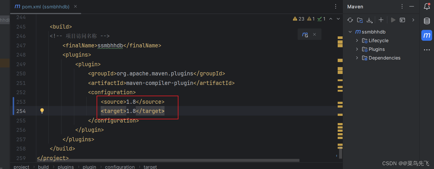The width and height of the screenshot is (434, 169).
Task: Download sources and documentation icon
Action: pyautogui.click(x=369, y=20)
